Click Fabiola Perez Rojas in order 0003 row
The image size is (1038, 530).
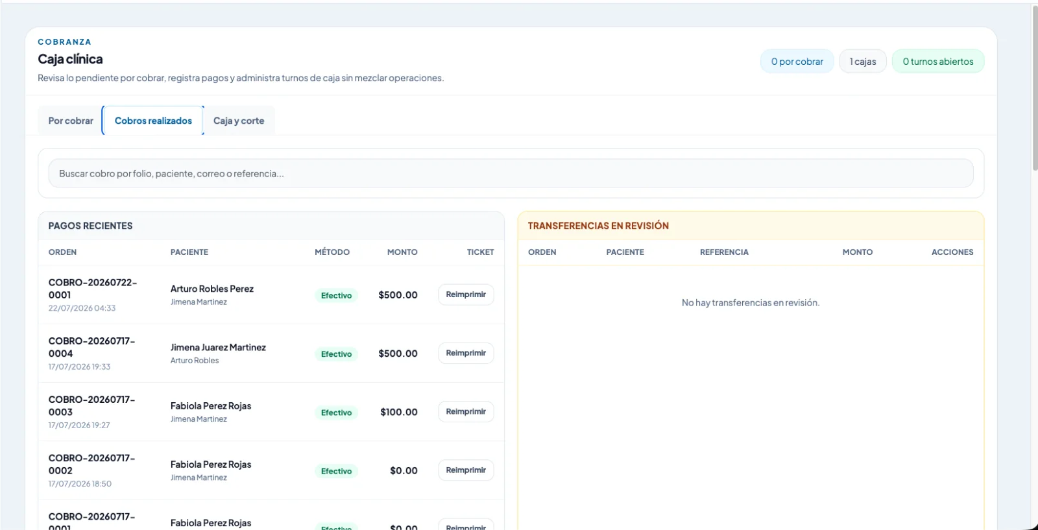[x=211, y=405]
